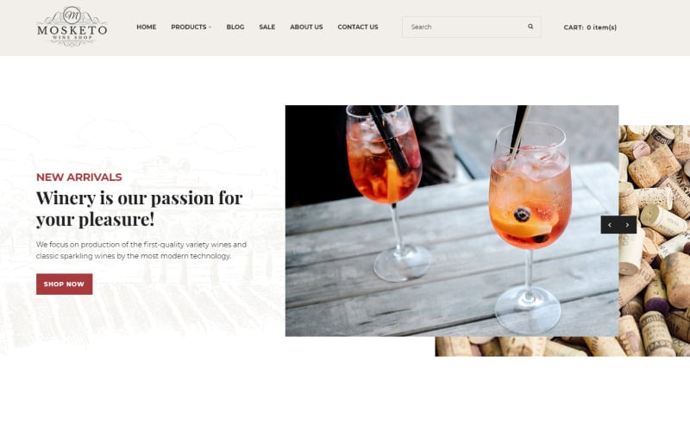The image size is (690, 431).
Task: Click the Mosketo Wine Shop logo
Action: tap(72, 27)
